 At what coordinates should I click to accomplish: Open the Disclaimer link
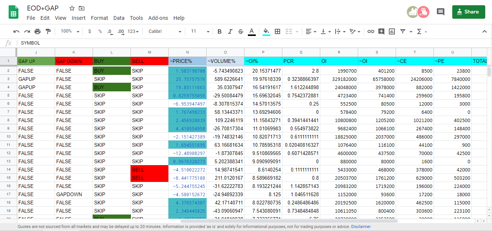[x=361, y=227]
